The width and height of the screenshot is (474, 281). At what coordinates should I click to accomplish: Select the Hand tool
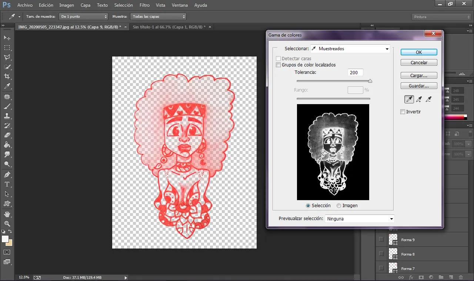7,214
